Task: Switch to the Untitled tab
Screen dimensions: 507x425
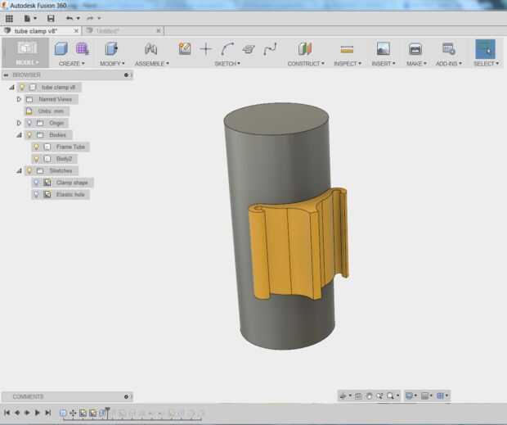Action: (108, 31)
